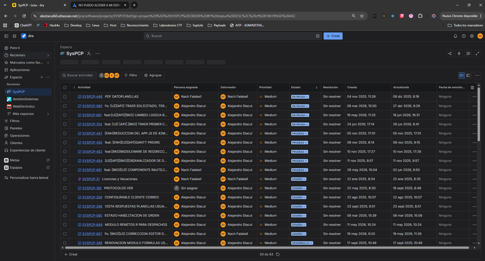Open the automation lightning bolt icon
This screenshot has width=485, height=261.
459,53
